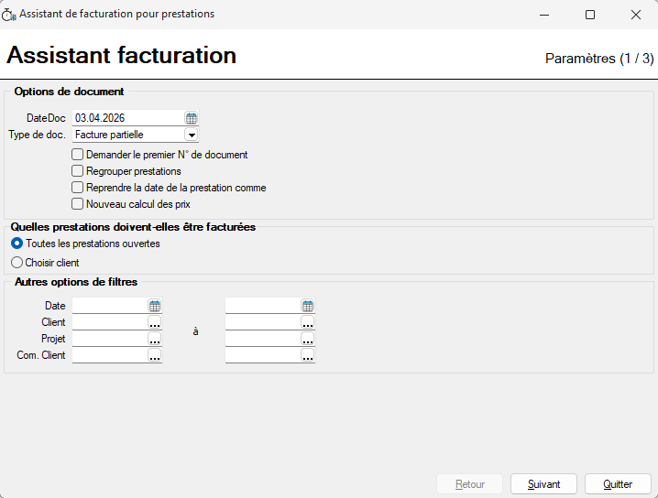
Task: Open the DateDoc calendar picker
Action: [192, 118]
